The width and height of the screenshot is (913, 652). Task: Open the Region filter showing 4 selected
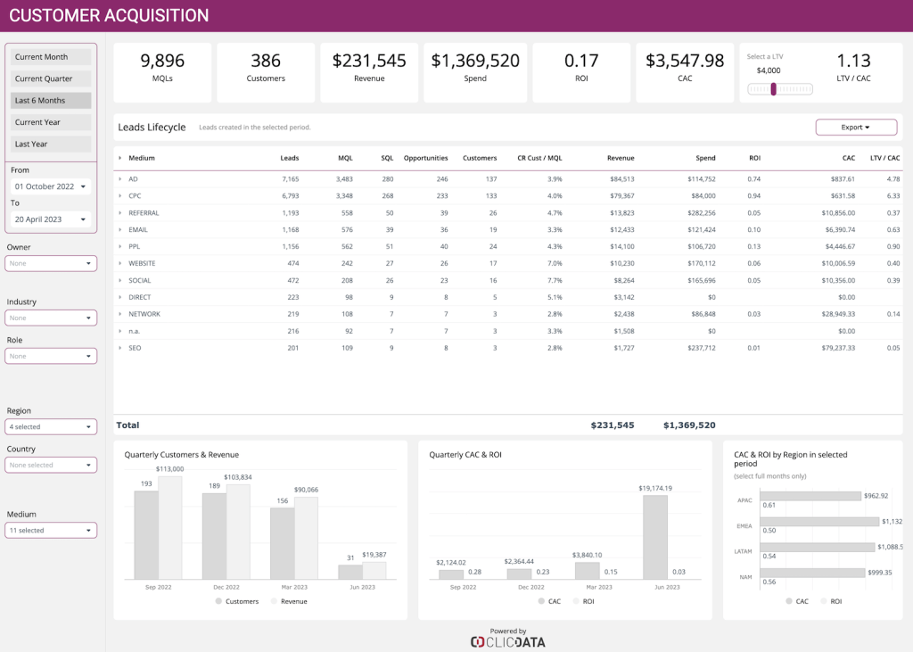coord(51,426)
